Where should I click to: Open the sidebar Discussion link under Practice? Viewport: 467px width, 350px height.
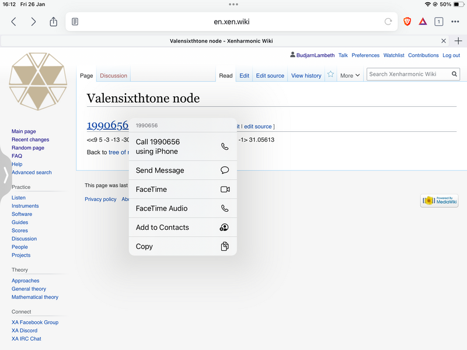pos(24,239)
